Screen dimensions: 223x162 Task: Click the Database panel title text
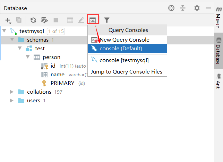click(x=15, y=8)
